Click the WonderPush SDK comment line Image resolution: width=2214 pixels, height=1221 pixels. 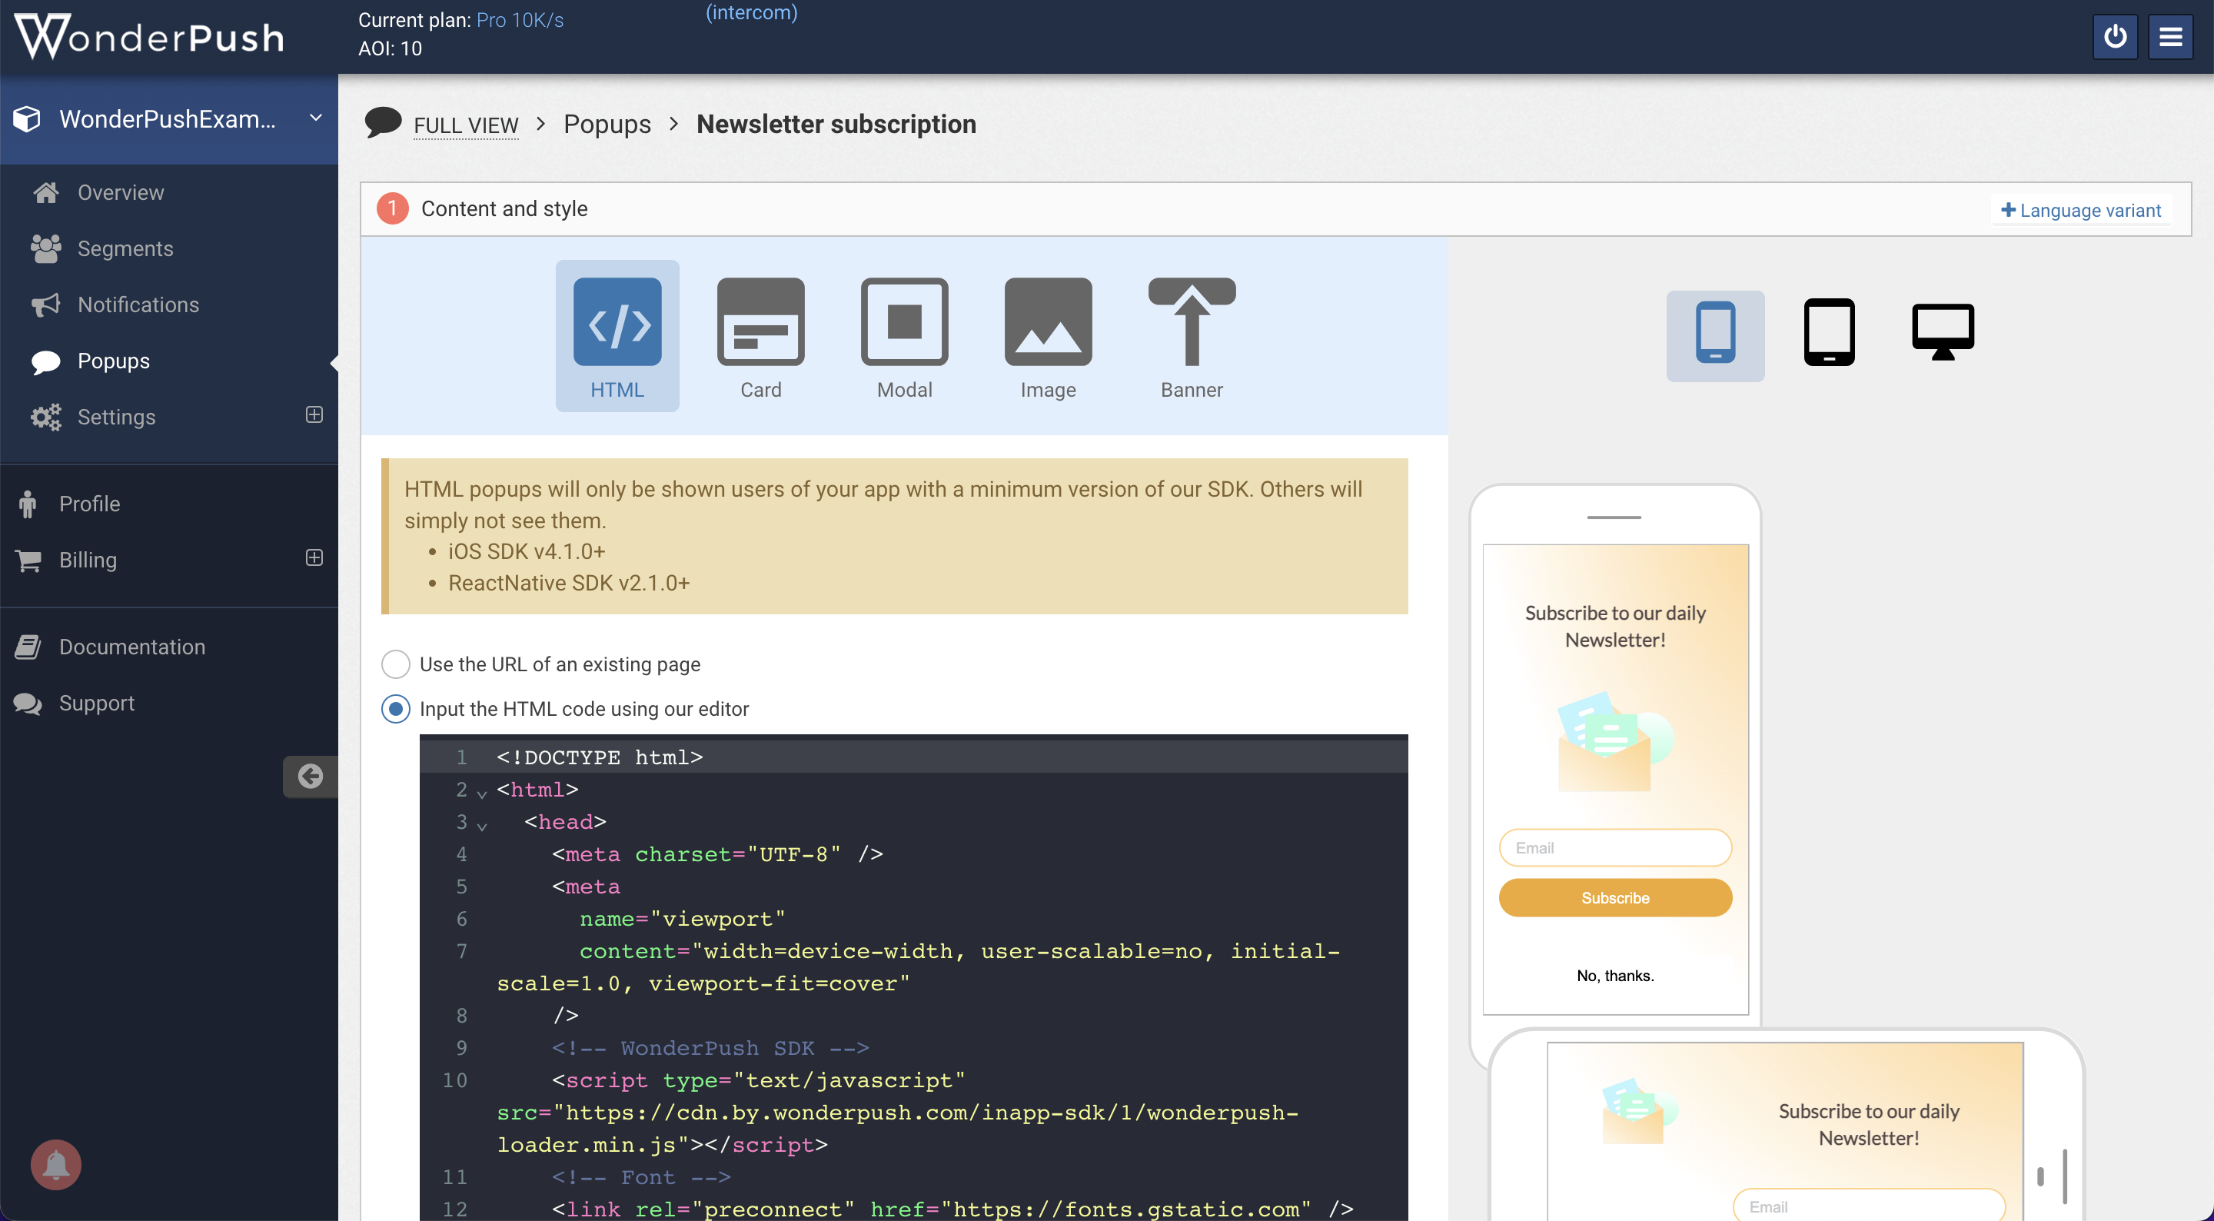(x=710, y=1047)
